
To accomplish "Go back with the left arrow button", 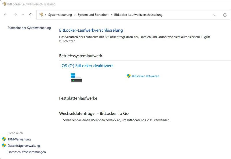I will click(x=5, y=15).
